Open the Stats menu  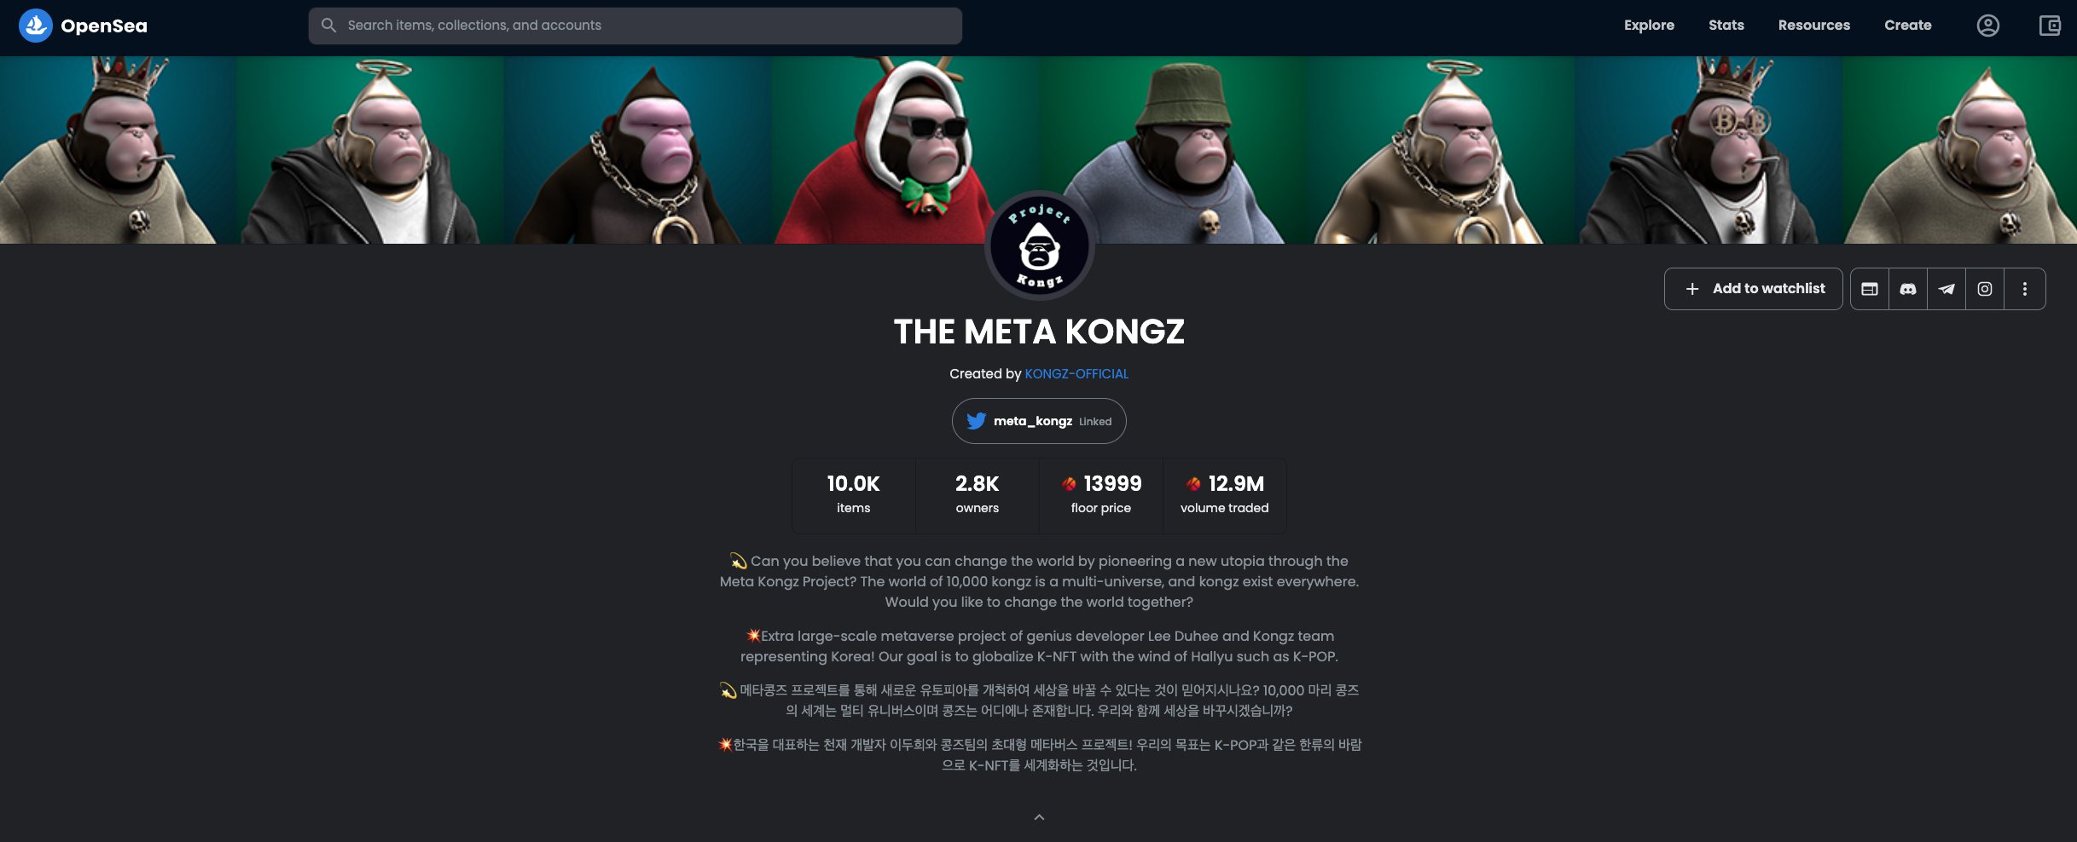1726,26
